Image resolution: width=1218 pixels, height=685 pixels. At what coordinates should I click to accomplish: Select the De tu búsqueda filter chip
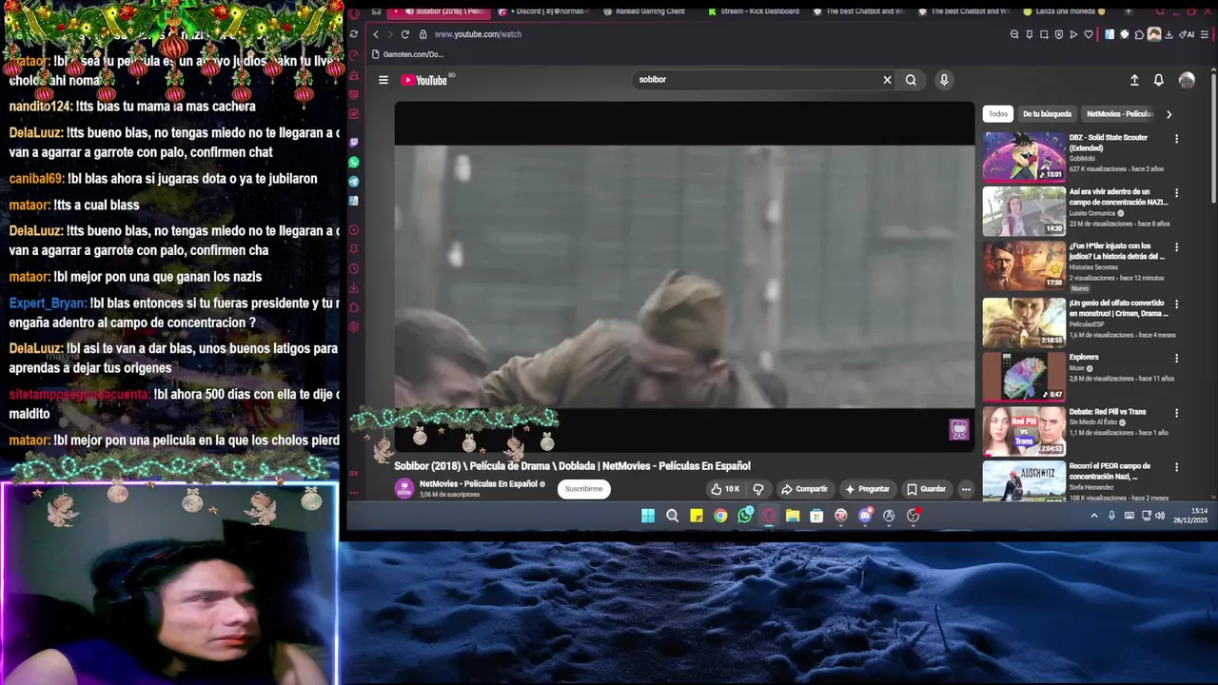1047,114
